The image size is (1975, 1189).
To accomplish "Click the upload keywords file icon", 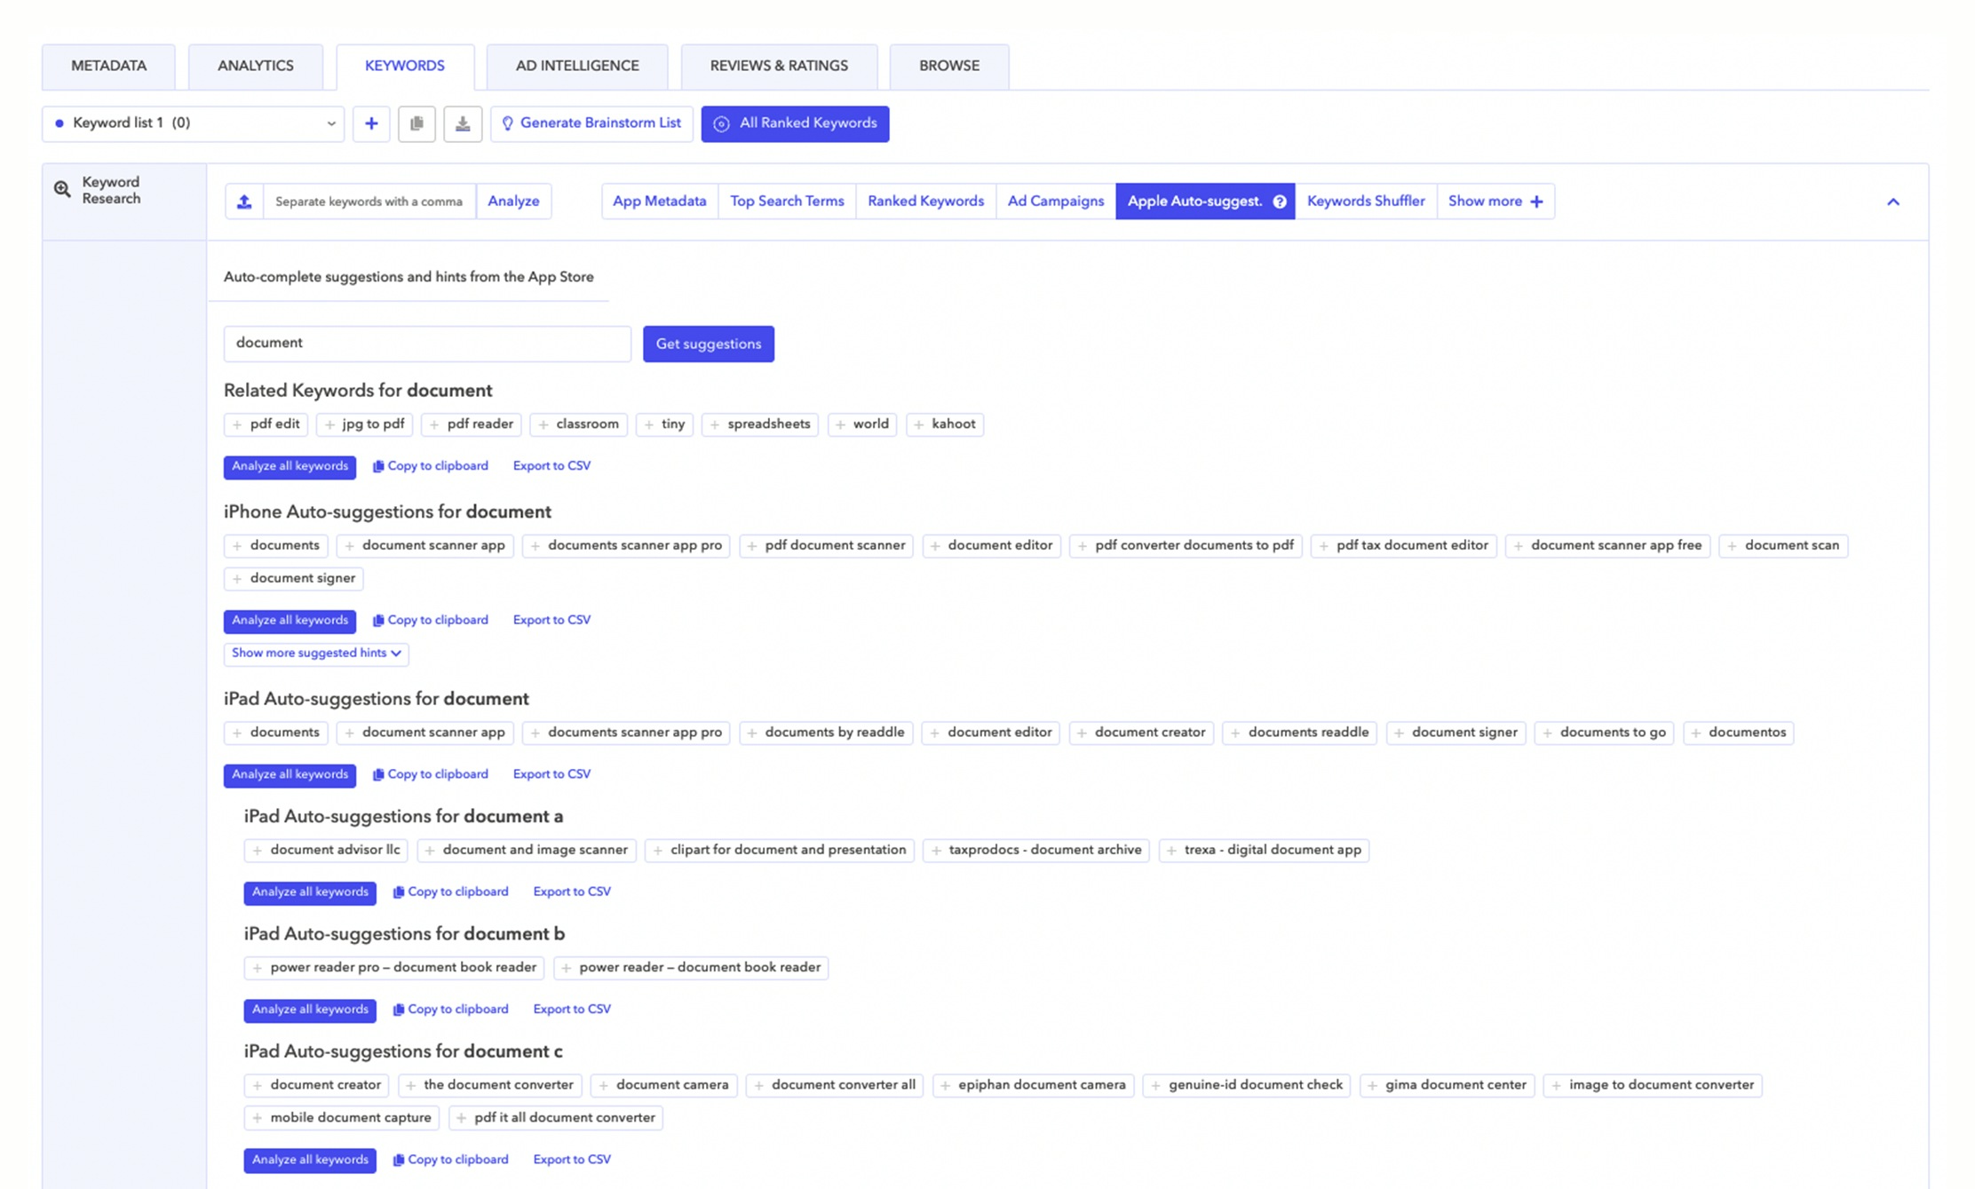I will coord(244,202).
